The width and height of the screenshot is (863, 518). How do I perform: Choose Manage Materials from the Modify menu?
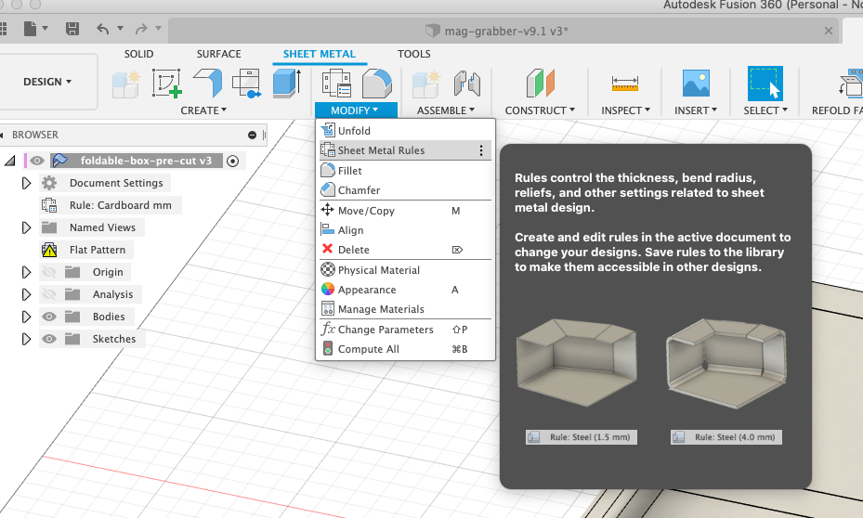coord(406,309)
